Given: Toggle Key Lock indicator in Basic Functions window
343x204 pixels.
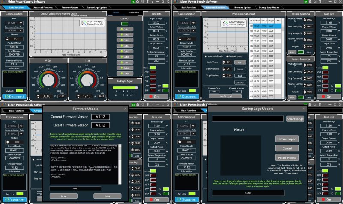Looking at the screenshot, I should pyautogui.click(x=19, y=91).
